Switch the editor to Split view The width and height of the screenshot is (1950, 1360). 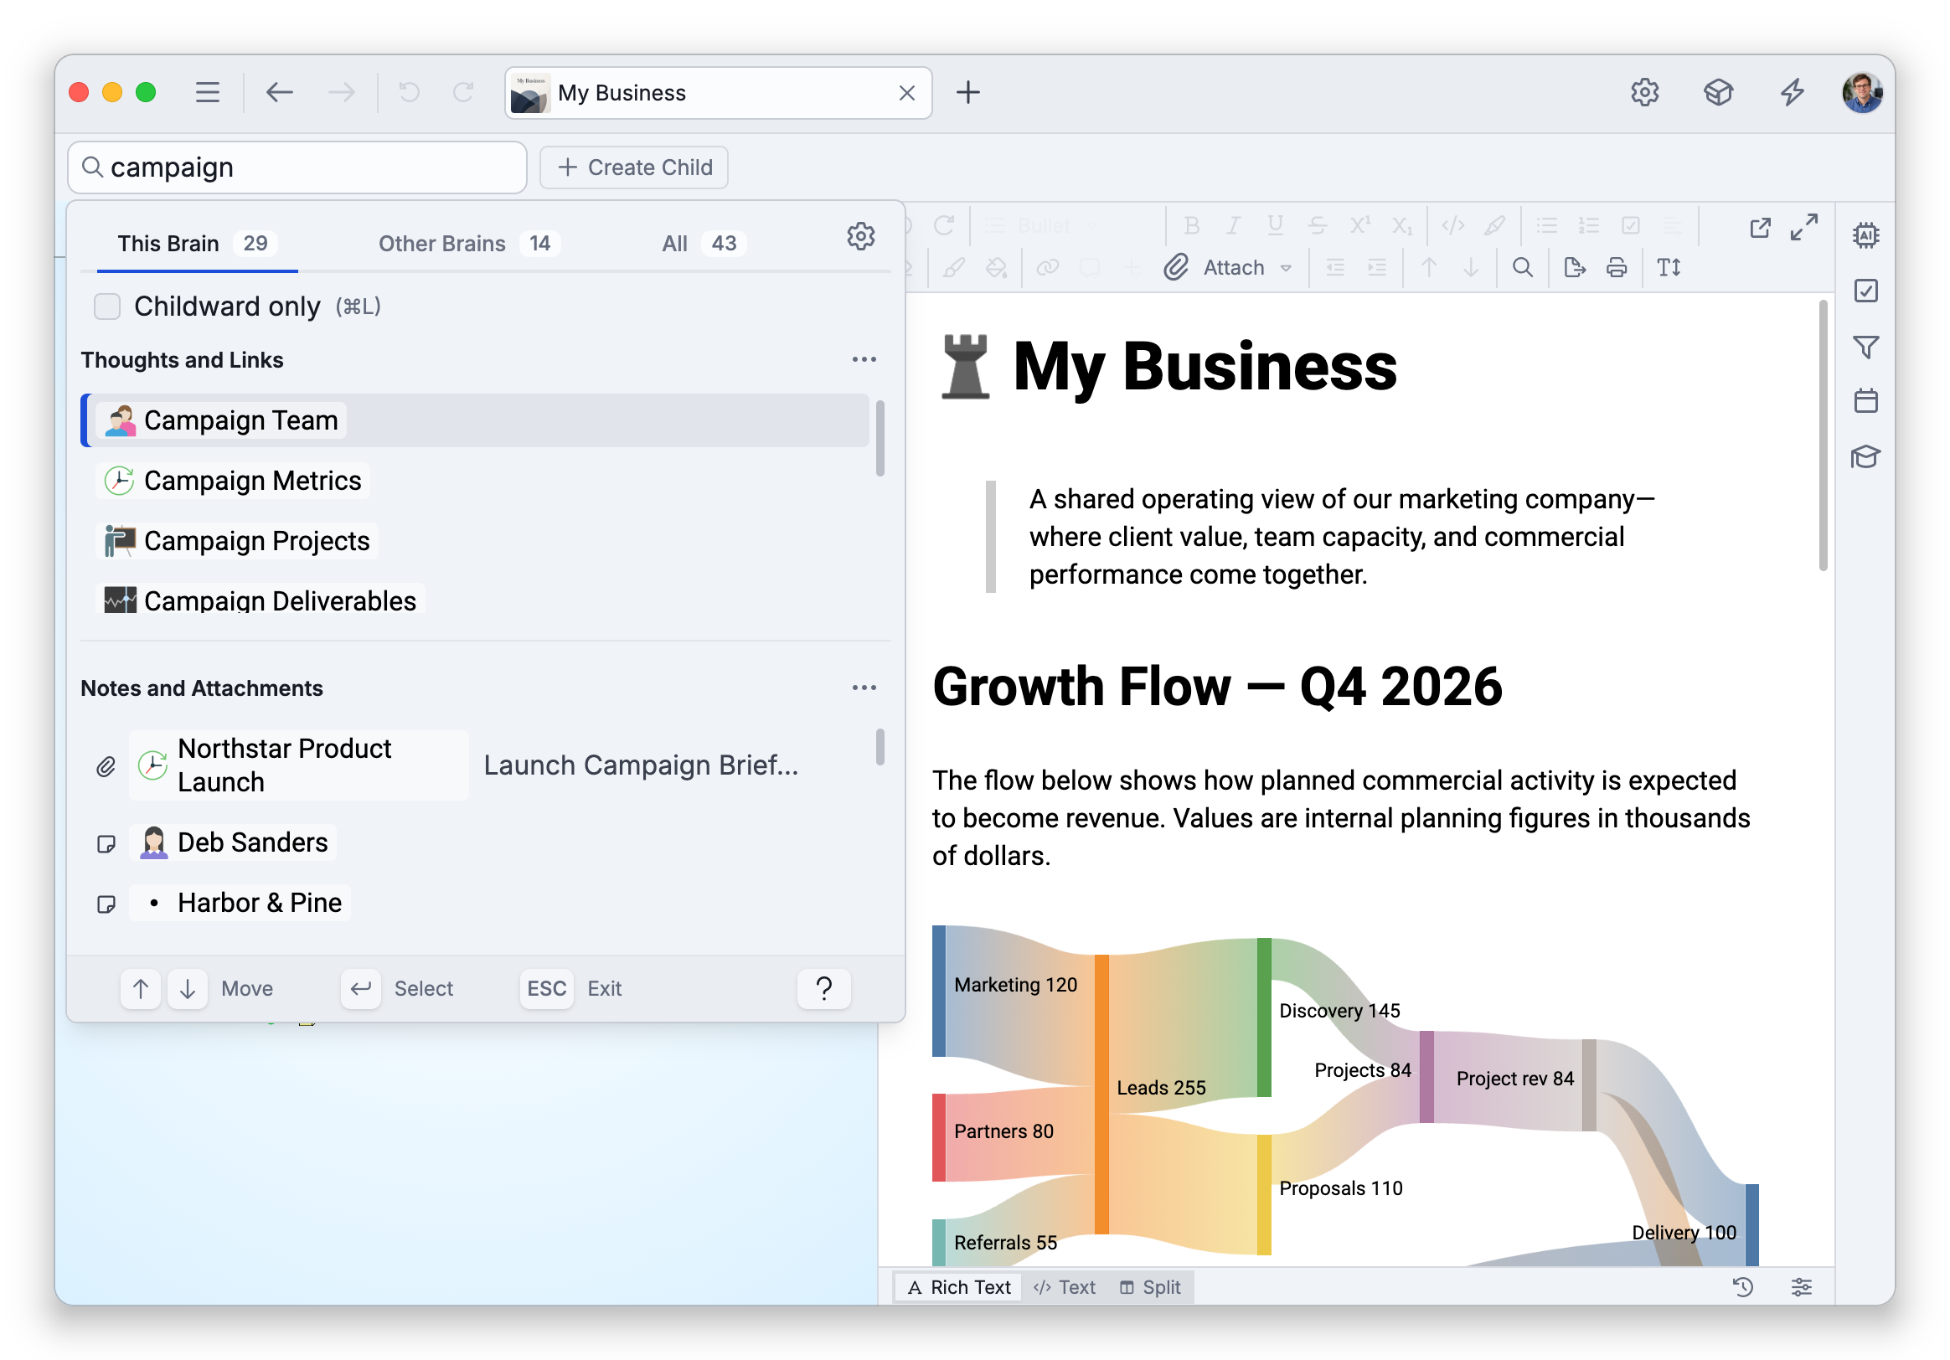point(1150,1287)
